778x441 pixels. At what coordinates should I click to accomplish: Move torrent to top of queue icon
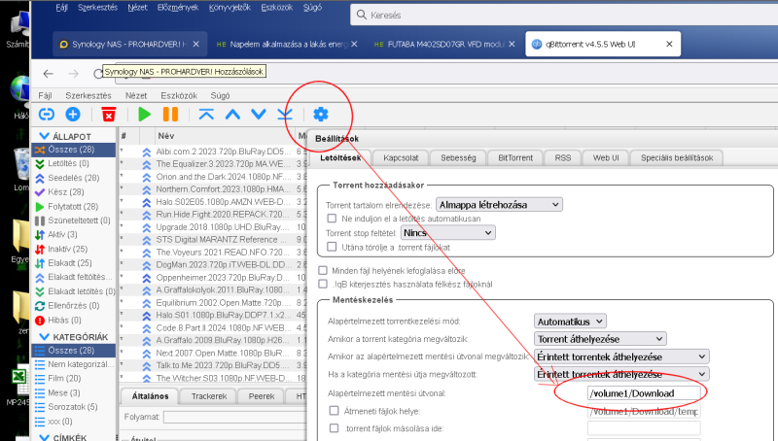point(206,115)
